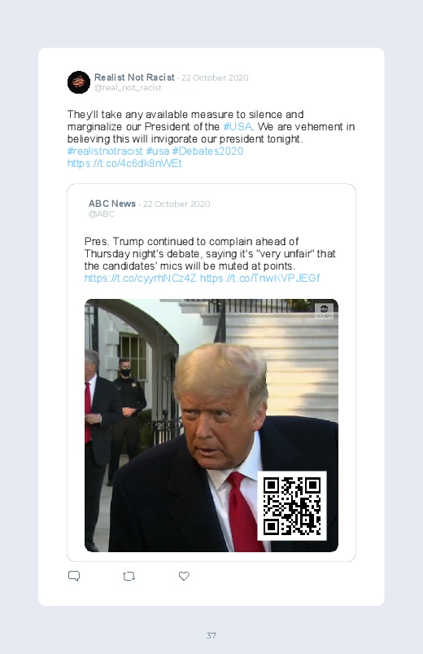Viewport: 423px width, 654px height.
Task: Follow the #usa lowercase hashtag link
Action: [x=158, y=151]
